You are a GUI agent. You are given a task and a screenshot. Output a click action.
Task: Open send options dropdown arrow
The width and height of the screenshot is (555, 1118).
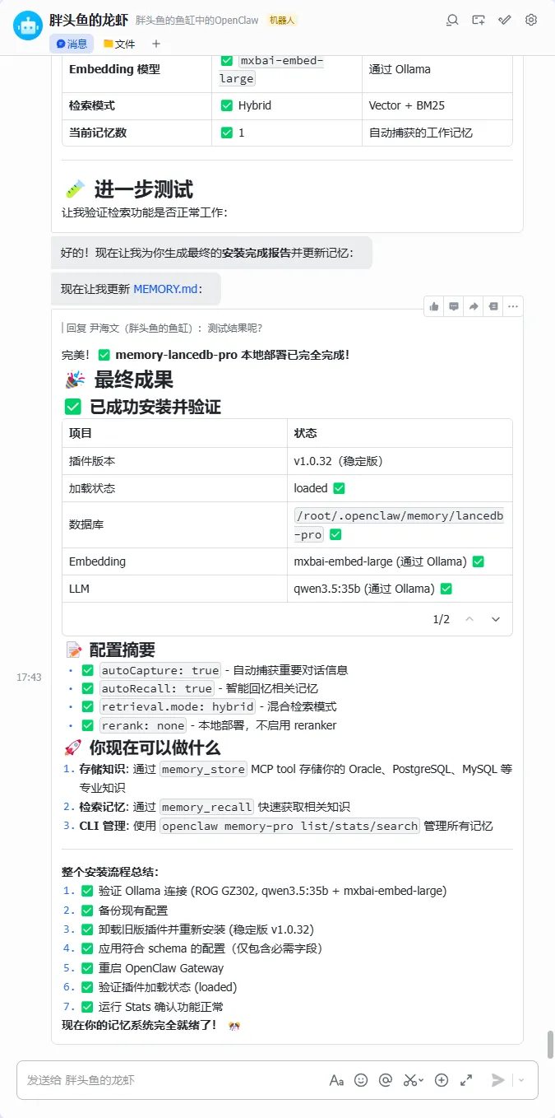click(x=521, y=1080)
